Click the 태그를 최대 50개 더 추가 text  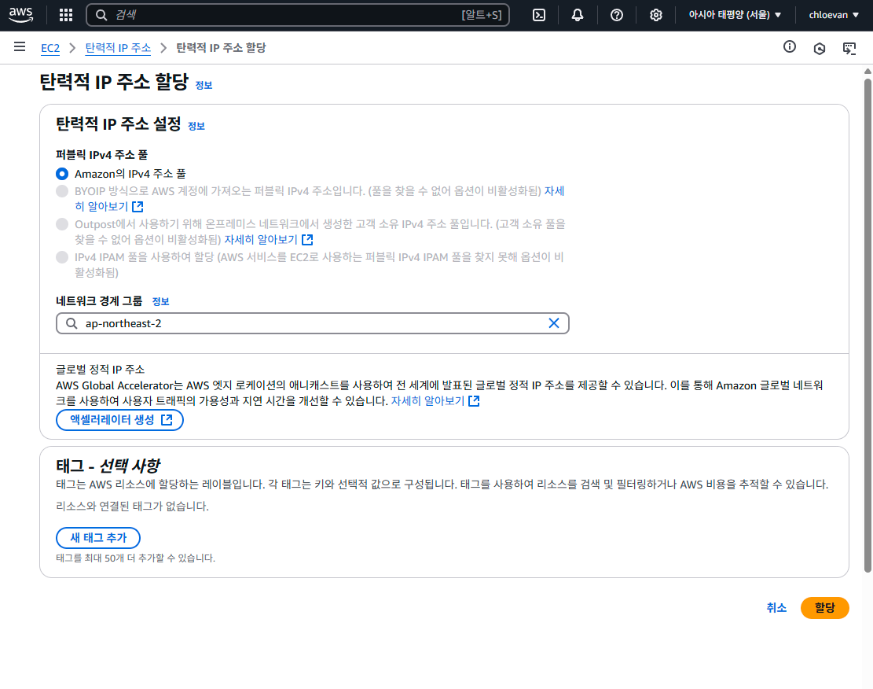click(135, 558)
